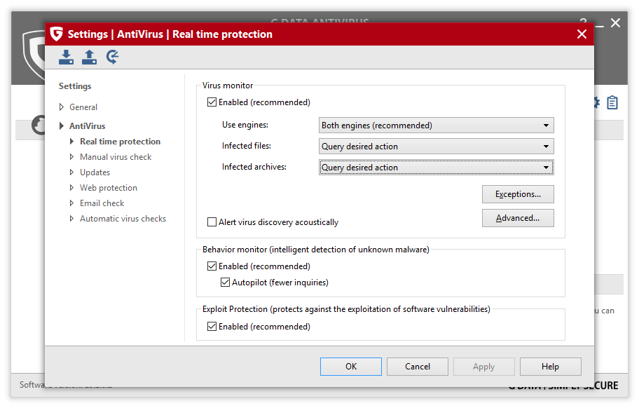
Task: Select Manual virus check in sidebar
Action: click(116, 157)
